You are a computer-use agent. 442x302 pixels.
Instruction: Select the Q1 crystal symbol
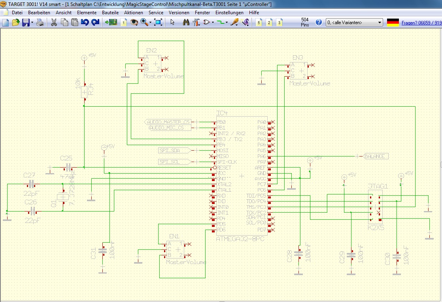[62, 197]
